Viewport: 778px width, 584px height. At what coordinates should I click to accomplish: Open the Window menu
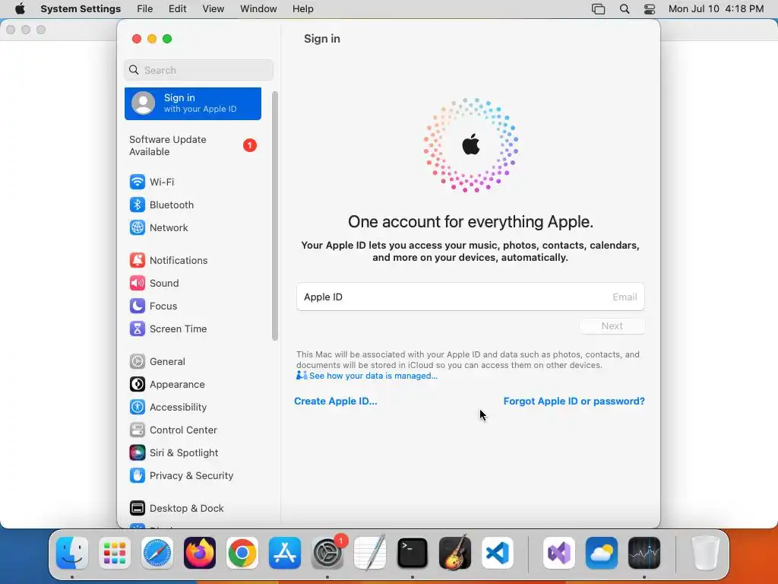tap(258, 9)
